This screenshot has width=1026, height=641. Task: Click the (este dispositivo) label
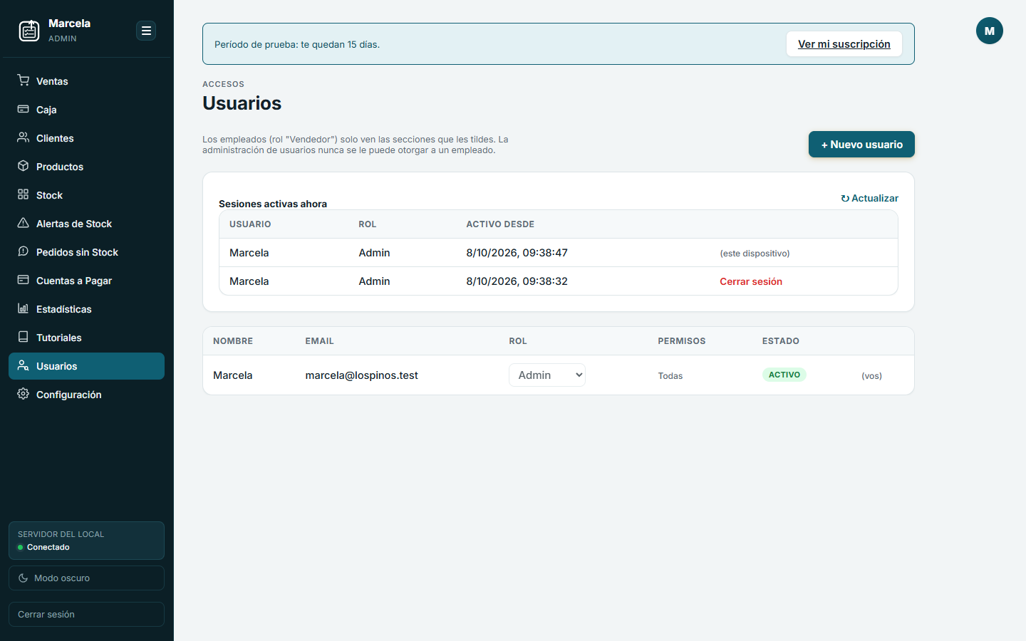coord(755,254)
